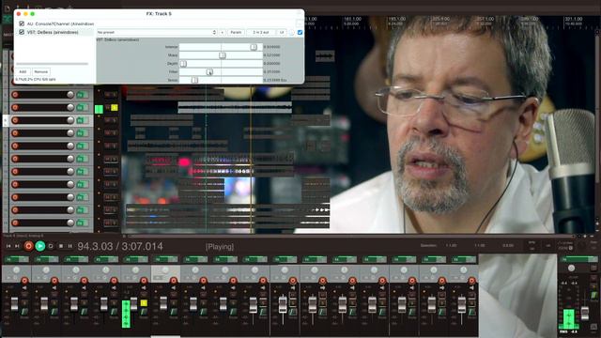Select VST: DeBess in the FX list
The image size is (601, 338).
point(53,32)
